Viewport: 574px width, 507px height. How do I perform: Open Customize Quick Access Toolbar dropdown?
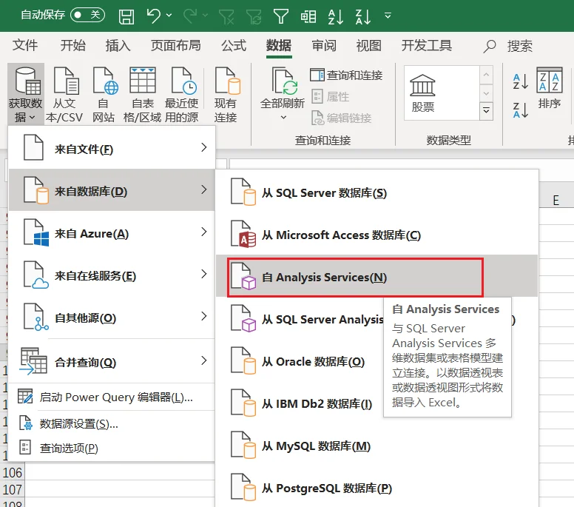click(388, 16)
